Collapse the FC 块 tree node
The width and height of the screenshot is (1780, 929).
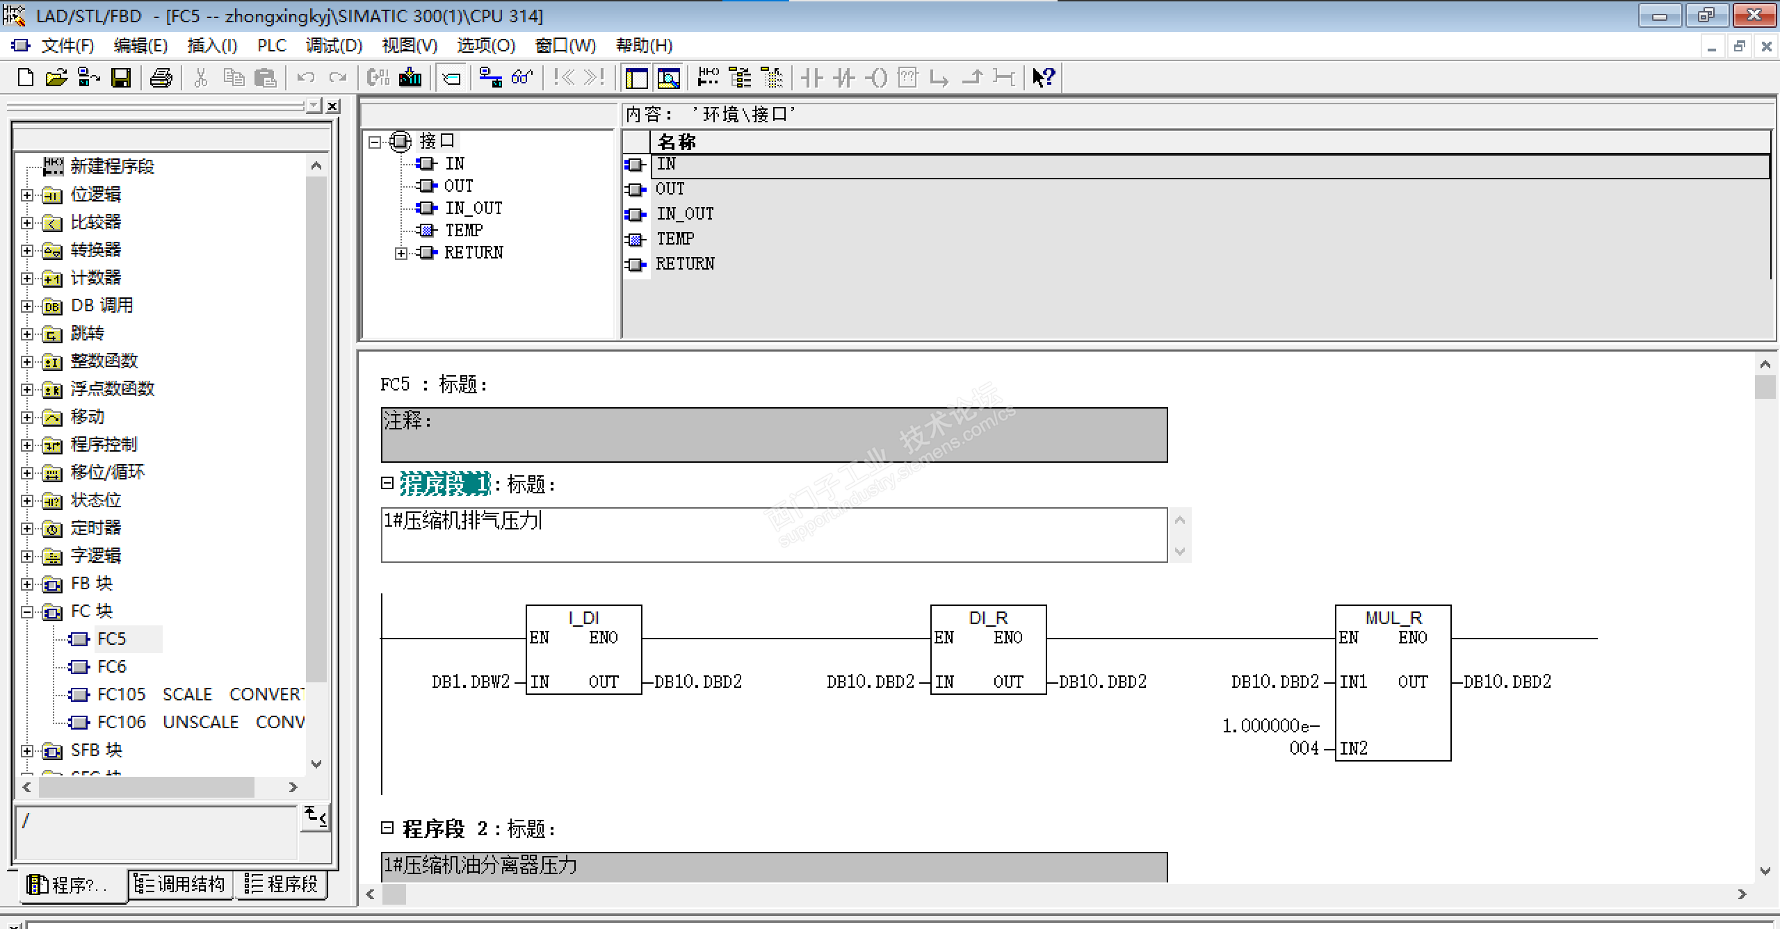tap(27, 612)
